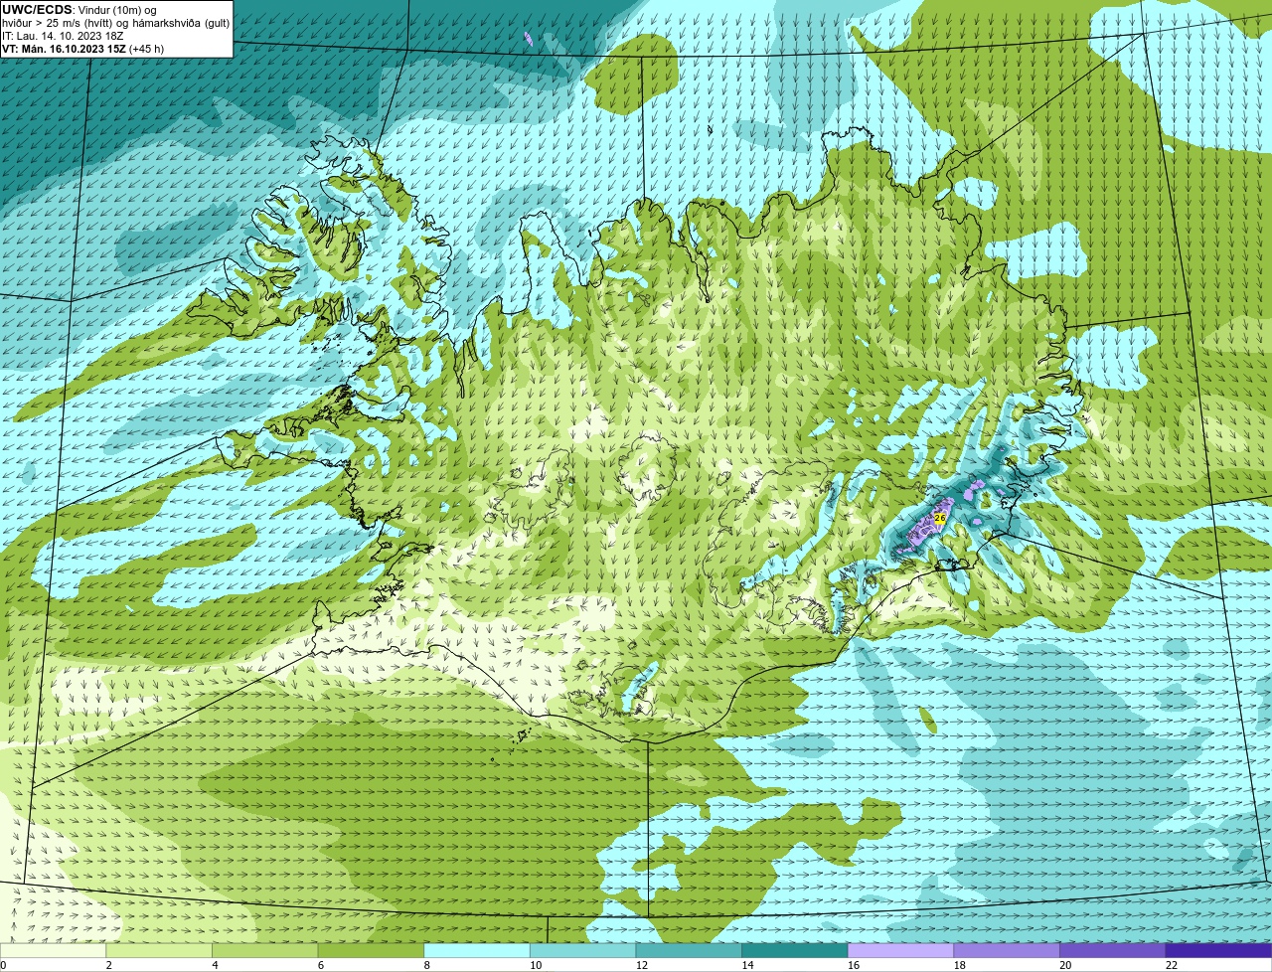
Task: Click the yellow 26 max gust label
Action: pos(940,518)
